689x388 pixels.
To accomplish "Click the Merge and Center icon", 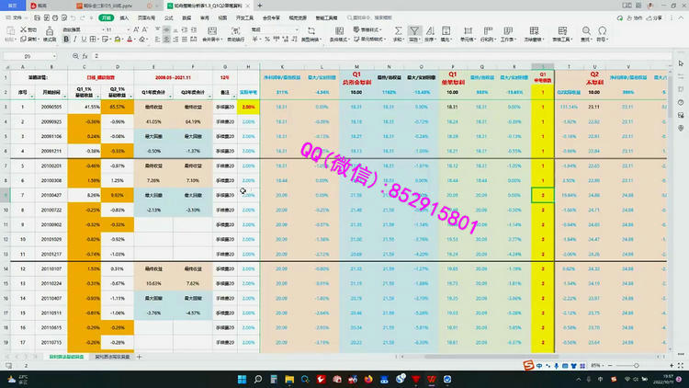I will [210, 30].
